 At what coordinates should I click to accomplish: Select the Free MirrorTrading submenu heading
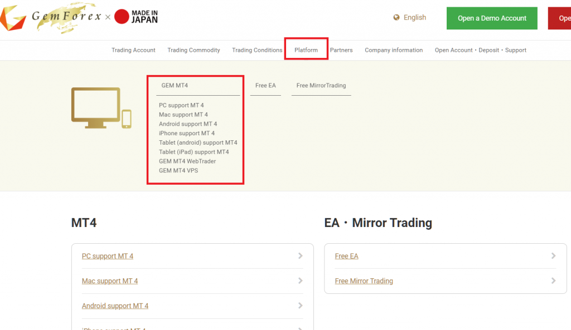pyautogui.click(x=321, y=85)
